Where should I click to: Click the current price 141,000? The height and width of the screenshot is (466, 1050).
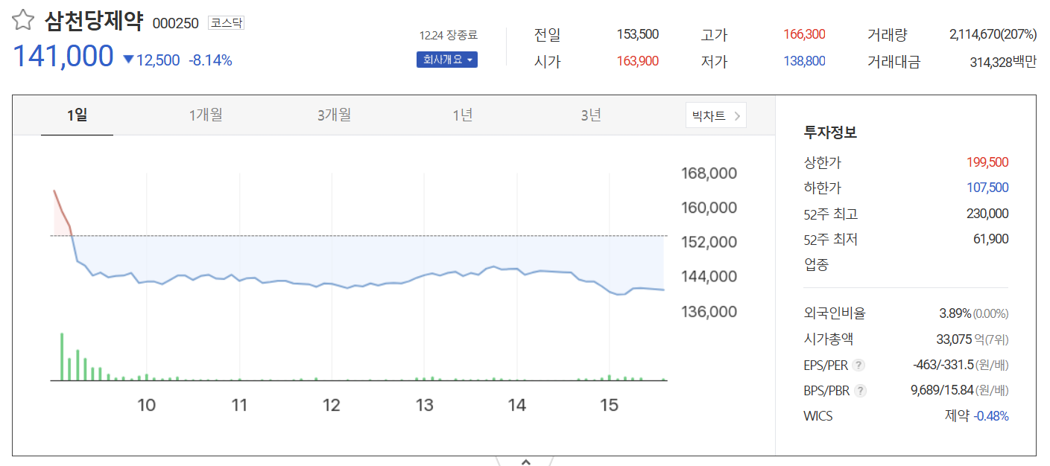click(x=63, y=57)
